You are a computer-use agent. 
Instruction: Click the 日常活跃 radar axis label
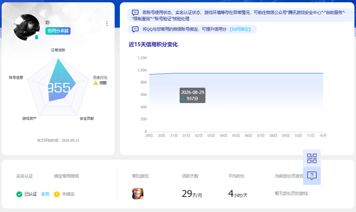[58, 50]
